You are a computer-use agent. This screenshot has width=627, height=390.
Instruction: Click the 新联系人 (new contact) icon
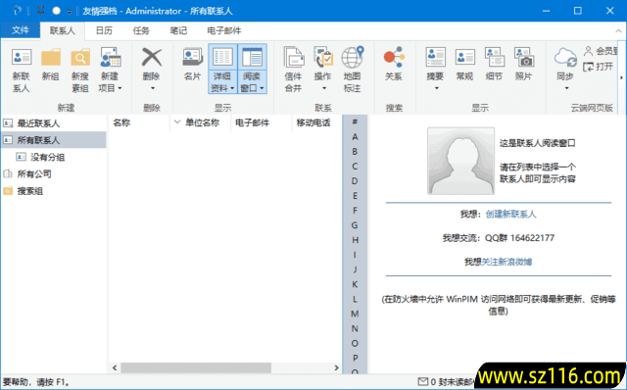22,57
